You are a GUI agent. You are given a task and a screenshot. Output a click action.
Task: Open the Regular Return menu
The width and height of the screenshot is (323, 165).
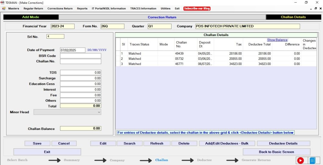(x=33, y=9)
